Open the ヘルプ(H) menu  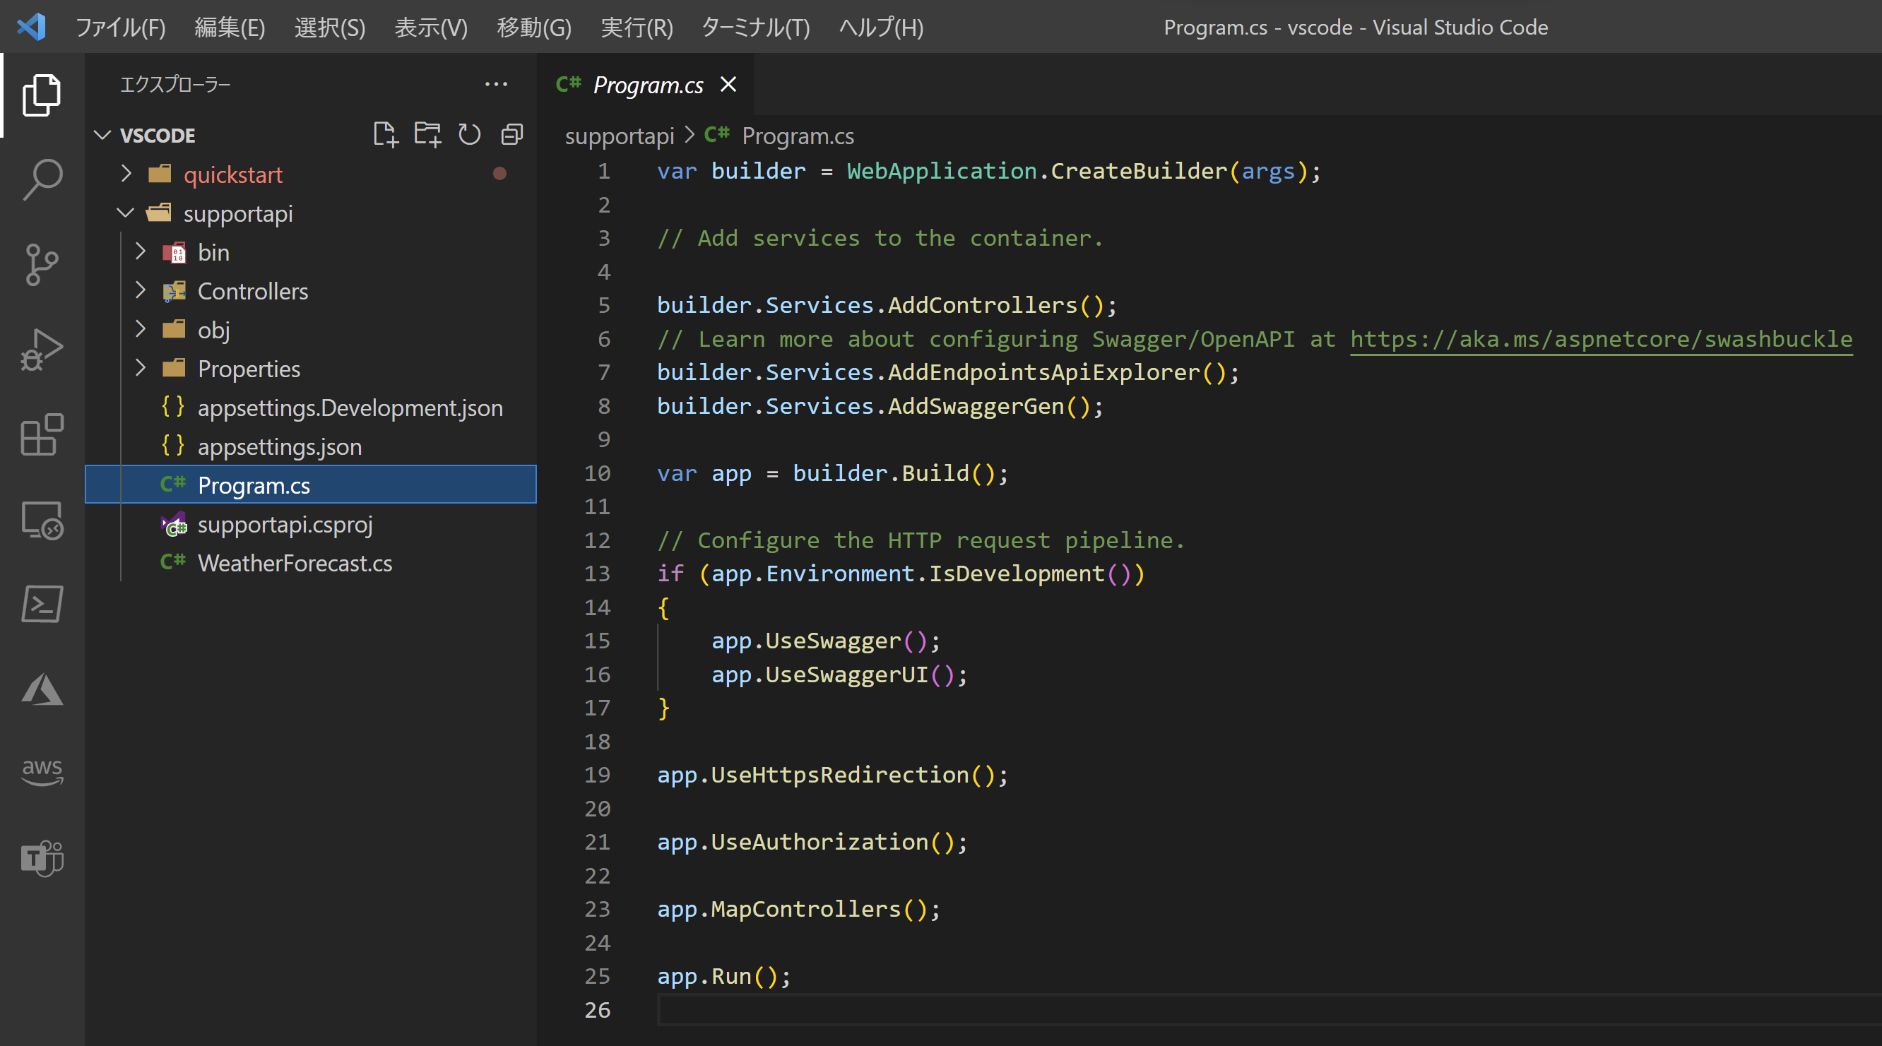coord(881,27)
